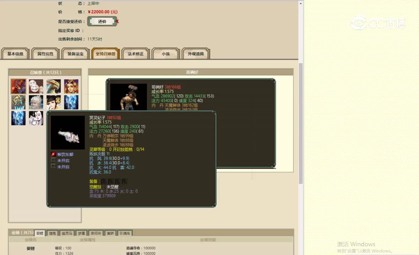Image resolution: width=419 pixels, height=255 pixels.
Task: Select the red demon summon beast icon
Action: tap(18, 86)
